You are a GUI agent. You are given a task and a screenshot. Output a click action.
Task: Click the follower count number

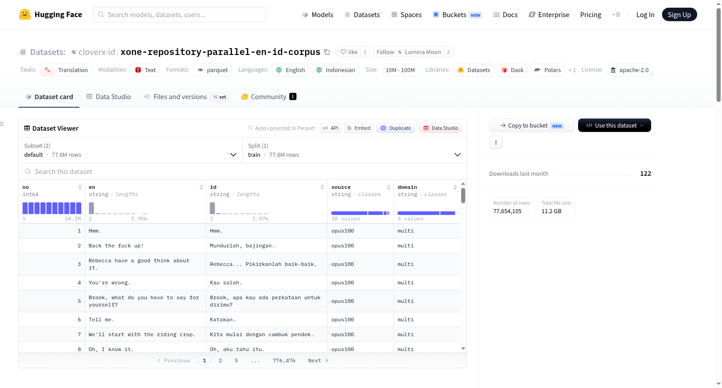pyautogui.click(x=448, y=52)
